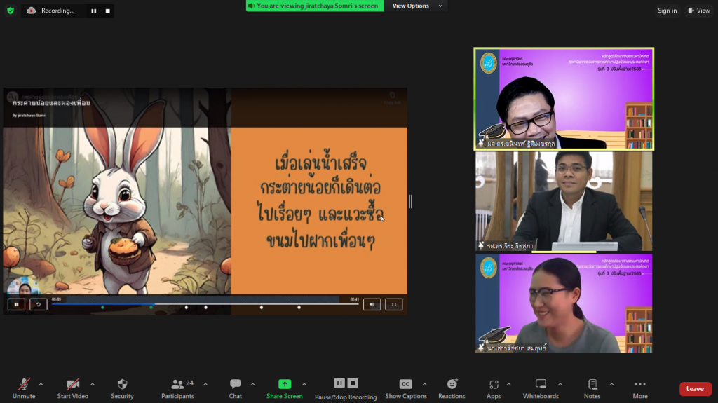Click the red Leave button
The height and width of the screenshot is (403, 718).
click(695, 389)
